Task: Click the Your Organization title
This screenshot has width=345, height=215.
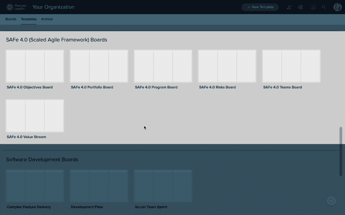Action: [53, 7]
